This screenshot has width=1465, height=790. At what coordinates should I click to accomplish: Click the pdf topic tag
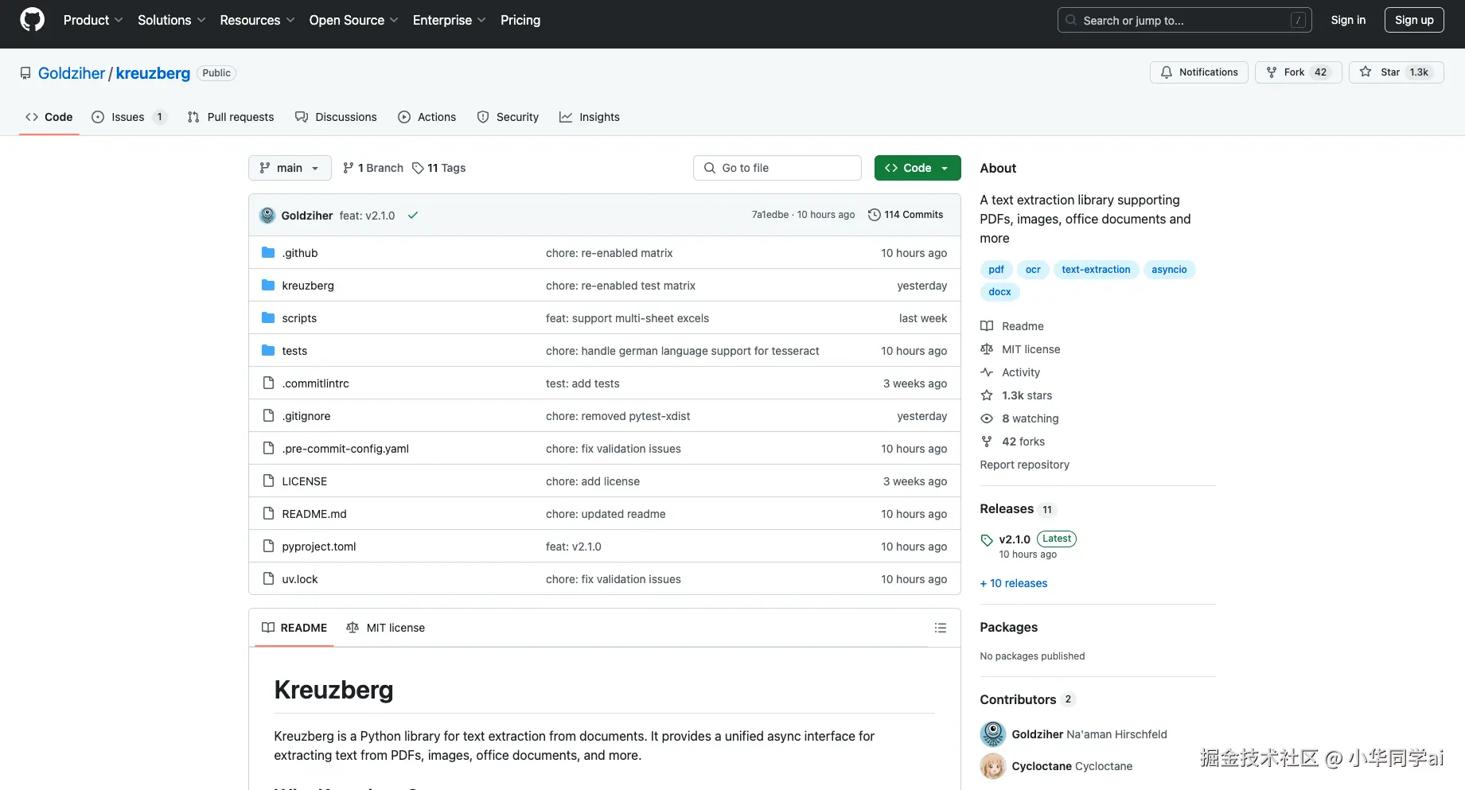996,270
